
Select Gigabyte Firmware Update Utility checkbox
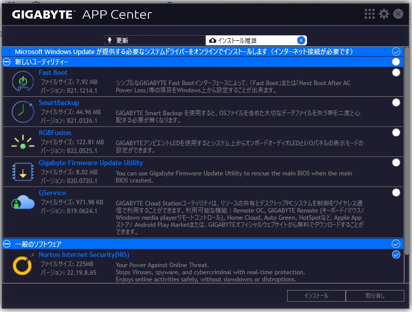point(396,163)
